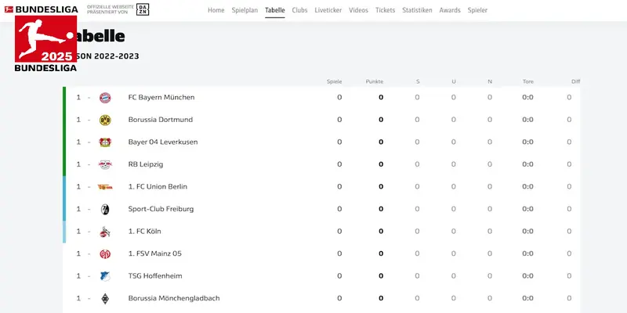Image resolution: width=627 pixels, height=313 pixels.
Task: Click the Punkte column header
Action: pyautogui.click(x=375, y=82)
